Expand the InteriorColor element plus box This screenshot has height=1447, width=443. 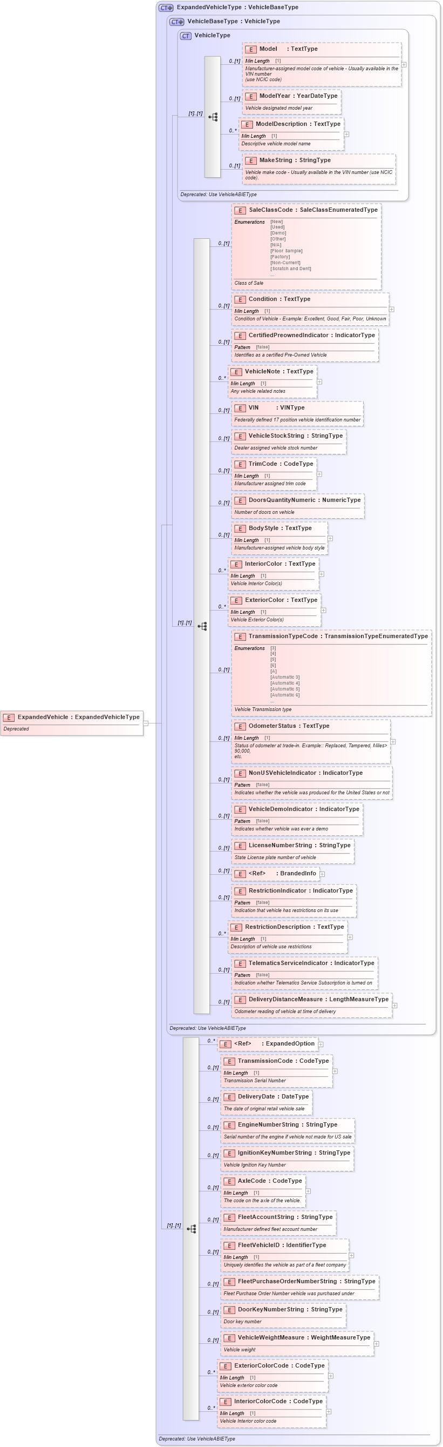(322, 574)
